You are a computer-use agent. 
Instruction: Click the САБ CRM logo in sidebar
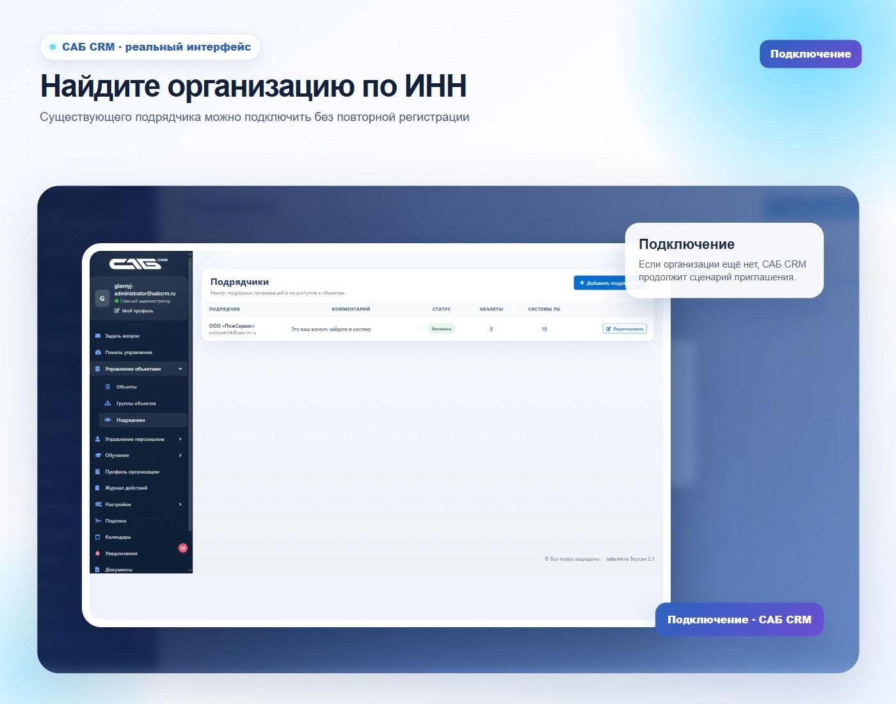(138, 263)
